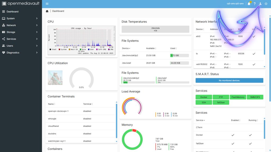The height and width of the screenshot is (152, 271).
Task: Expand the System menu chevron
Action: pyautogui.click(x=37, y=19)
